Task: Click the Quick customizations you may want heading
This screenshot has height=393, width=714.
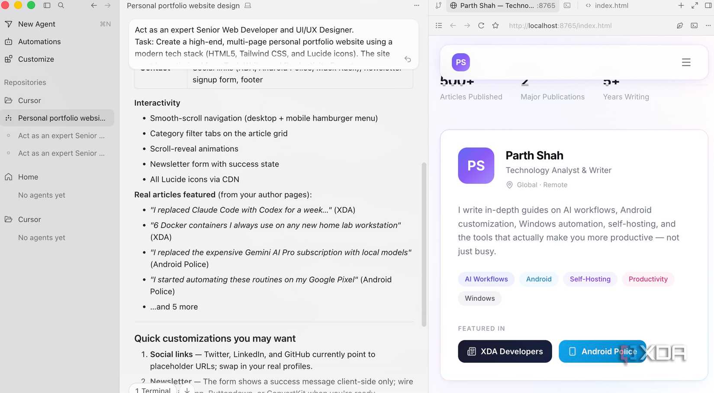Action: point(215,338)
